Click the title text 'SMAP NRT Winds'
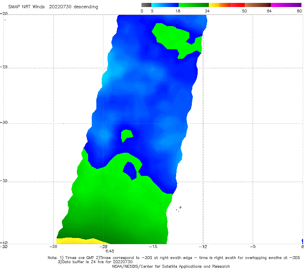306x269 pixels. (26, 7)
